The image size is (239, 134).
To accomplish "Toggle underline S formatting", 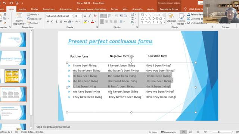I will (x=56, y=22).
